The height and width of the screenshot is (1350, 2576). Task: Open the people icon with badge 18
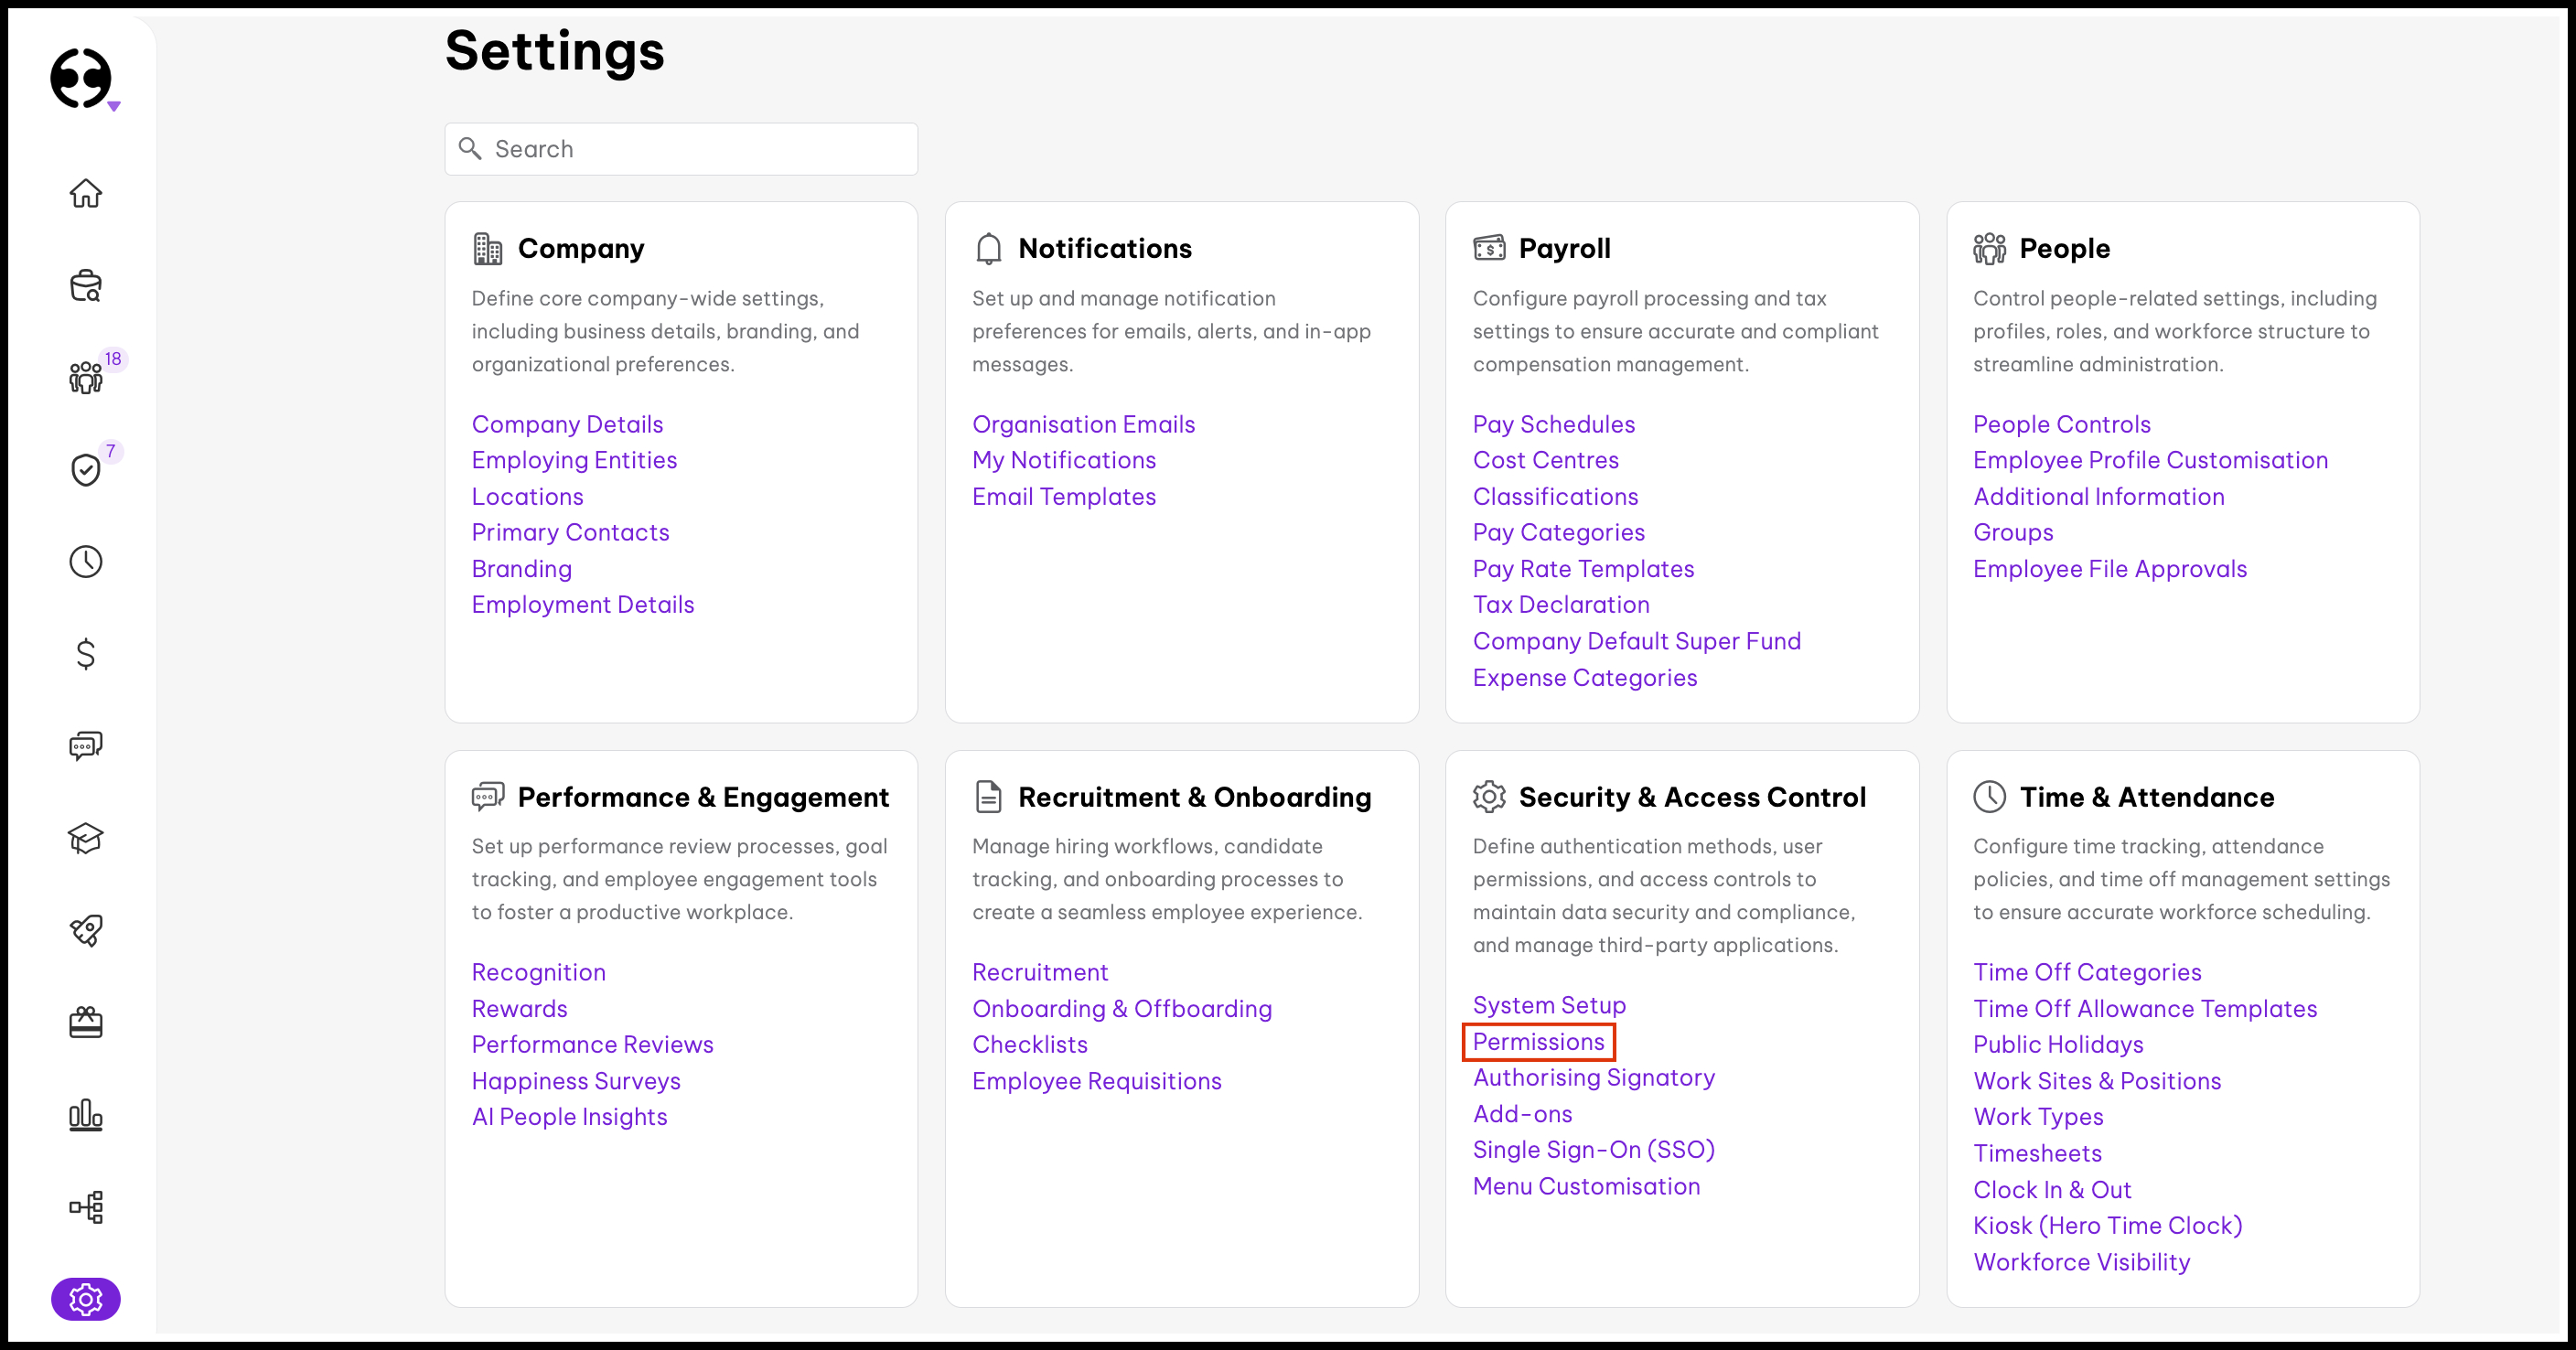[86, 377]
